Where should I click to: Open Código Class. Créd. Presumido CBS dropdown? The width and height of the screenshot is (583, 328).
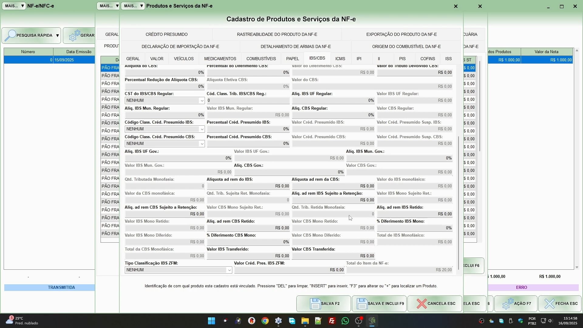point(202,144)
